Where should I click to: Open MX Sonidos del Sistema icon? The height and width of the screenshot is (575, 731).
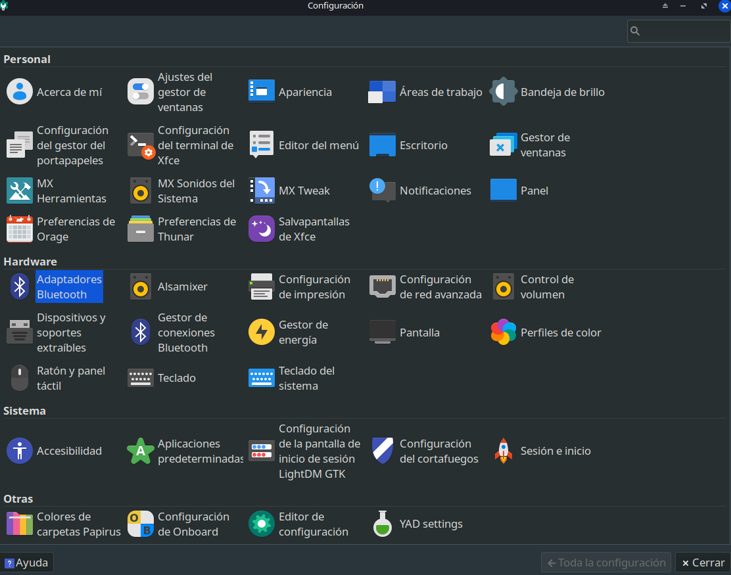(x=140, y=191)
